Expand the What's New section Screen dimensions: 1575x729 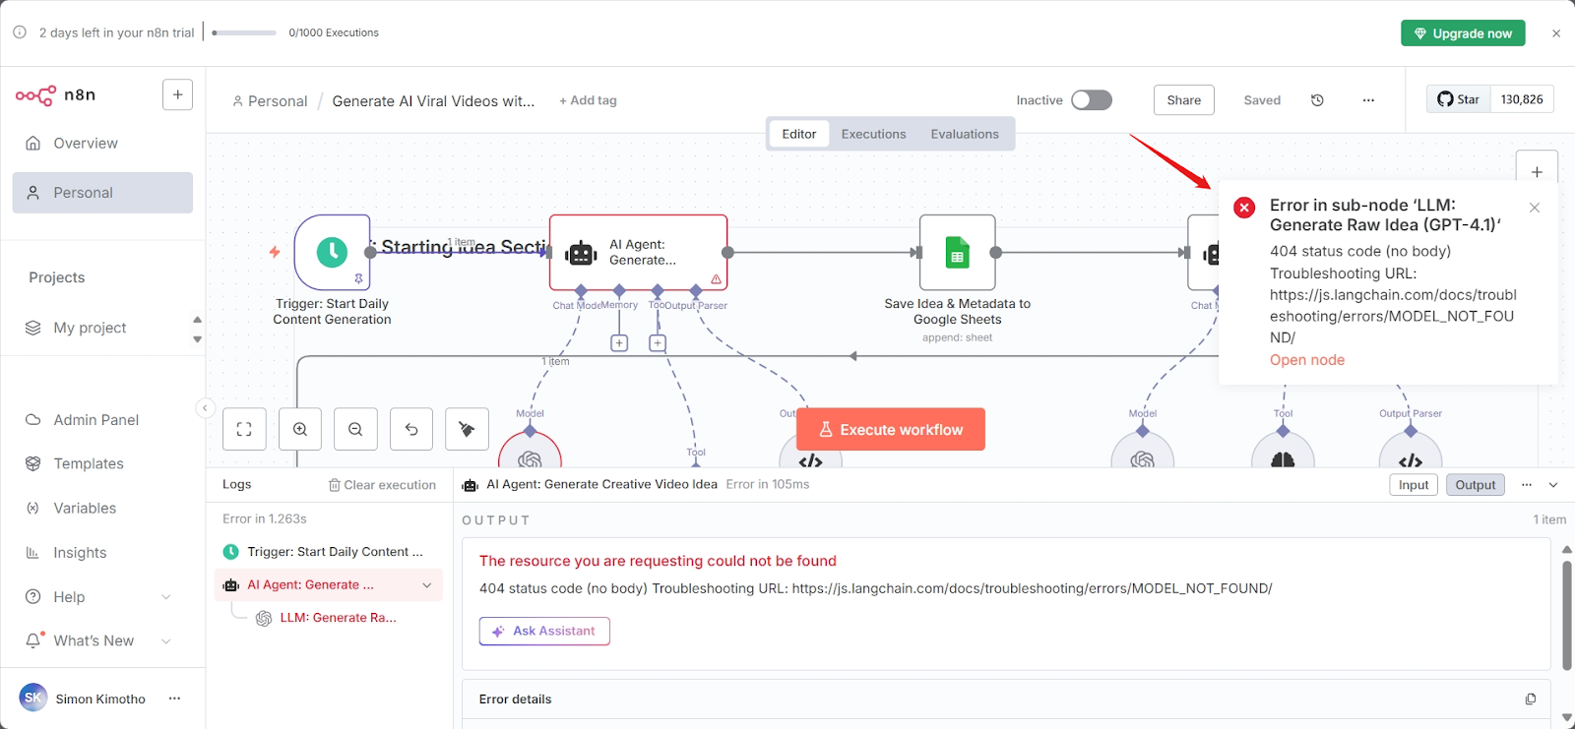coord(165,641)
